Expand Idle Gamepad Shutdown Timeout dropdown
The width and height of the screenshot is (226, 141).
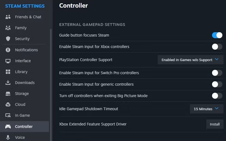point(206,109)
